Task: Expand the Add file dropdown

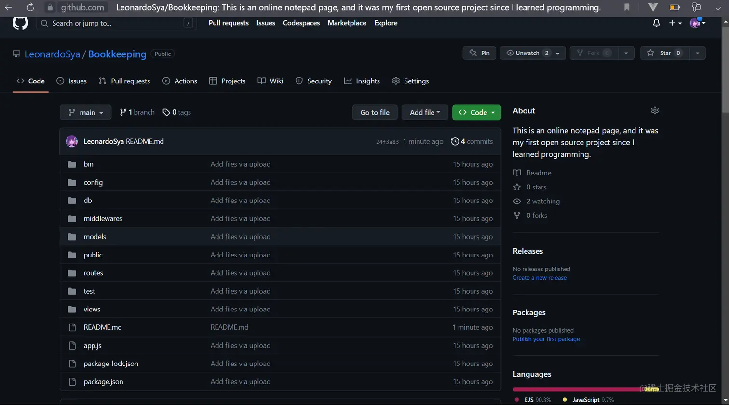Action: tap(425, 112)
